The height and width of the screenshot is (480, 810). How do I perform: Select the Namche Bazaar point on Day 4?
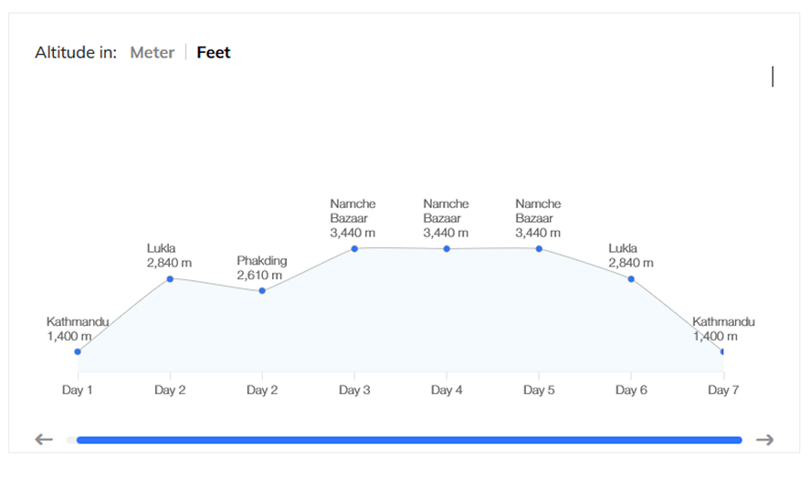point(447,248)
